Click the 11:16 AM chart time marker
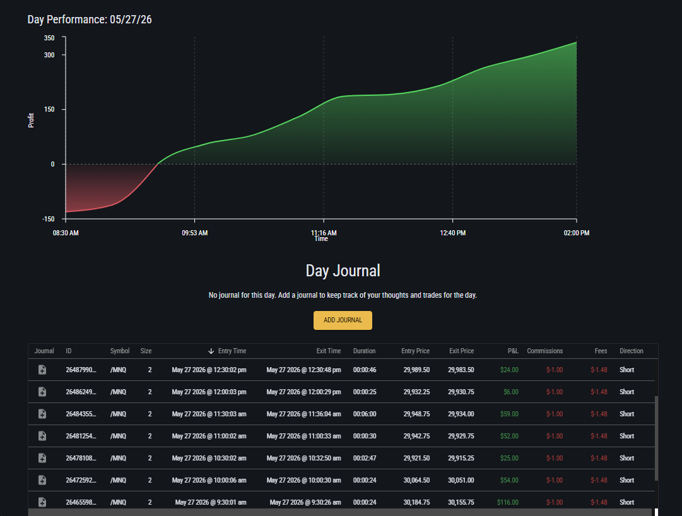The width and height of the screenshot is (682, 516). [324, 233]
